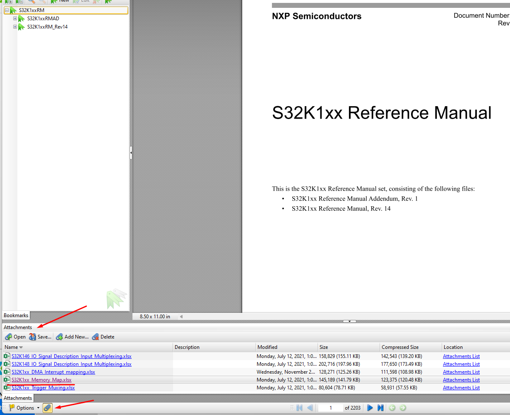Collapse the navigation pane with the side handle
510x415 pixels.
tap(131, 153)
